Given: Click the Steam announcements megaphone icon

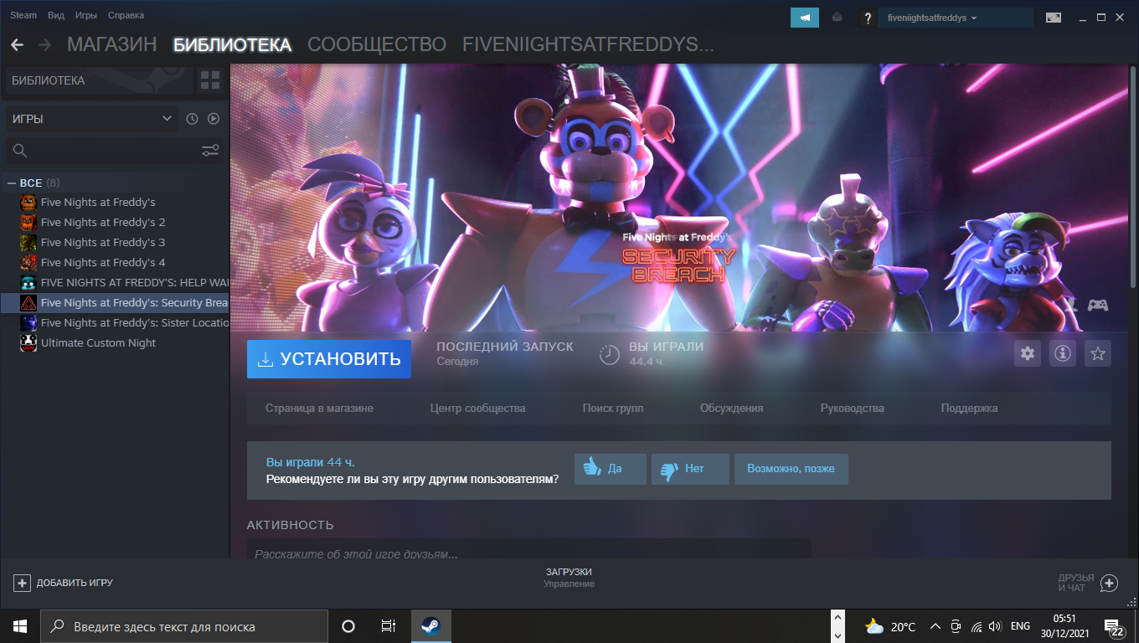Looking at the screenshot, I should (805, 18).
